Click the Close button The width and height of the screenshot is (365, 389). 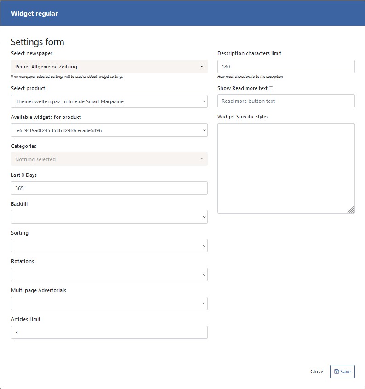317,372
